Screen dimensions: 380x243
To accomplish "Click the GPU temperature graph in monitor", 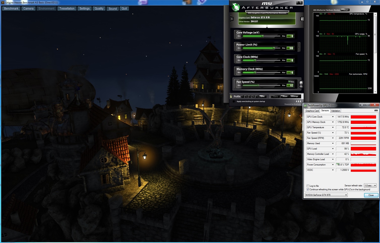I will click(x=343, y=23).
